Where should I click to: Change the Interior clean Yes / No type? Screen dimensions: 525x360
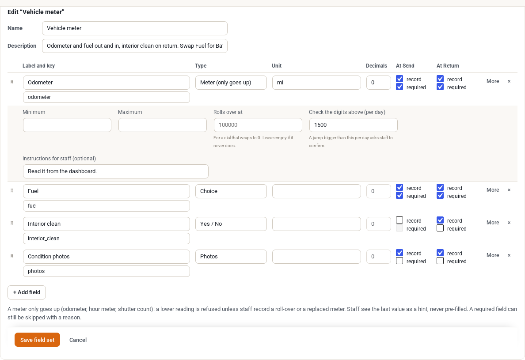tap(231, 224)
